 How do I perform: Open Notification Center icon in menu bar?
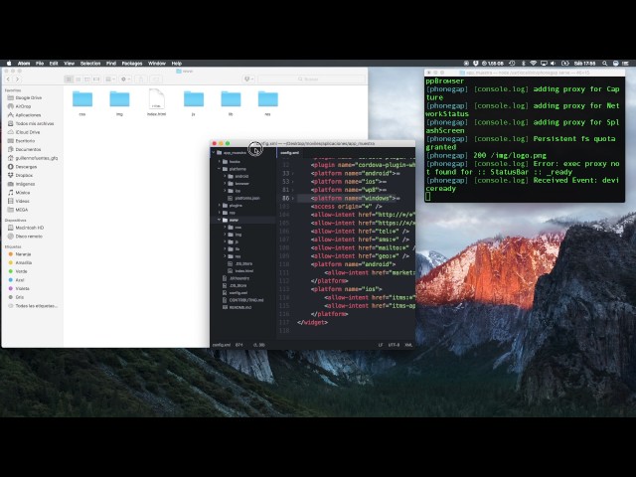pos(625,64)
